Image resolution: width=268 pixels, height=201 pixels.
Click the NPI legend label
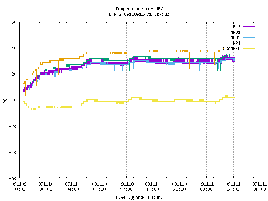pos(237,43)
